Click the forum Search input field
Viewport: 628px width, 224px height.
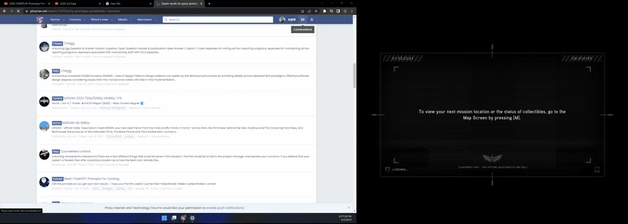point(218,19)
